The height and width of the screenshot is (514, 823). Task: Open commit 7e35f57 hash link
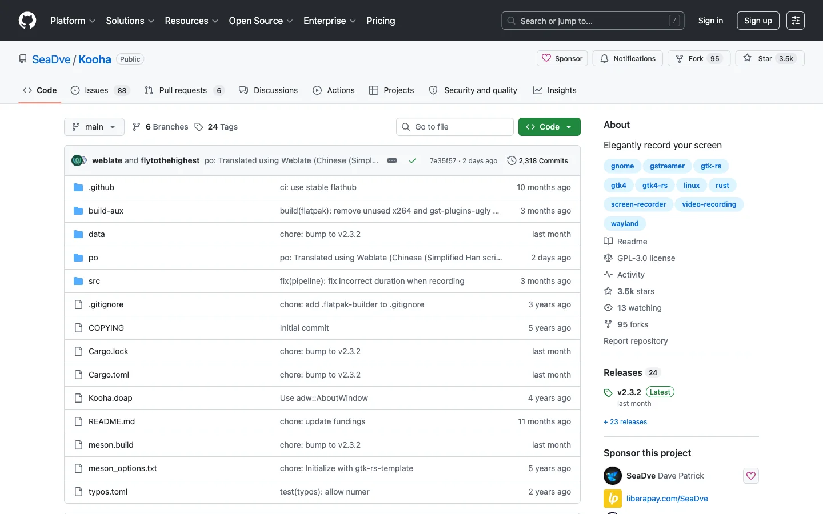[x=443, y=161]
